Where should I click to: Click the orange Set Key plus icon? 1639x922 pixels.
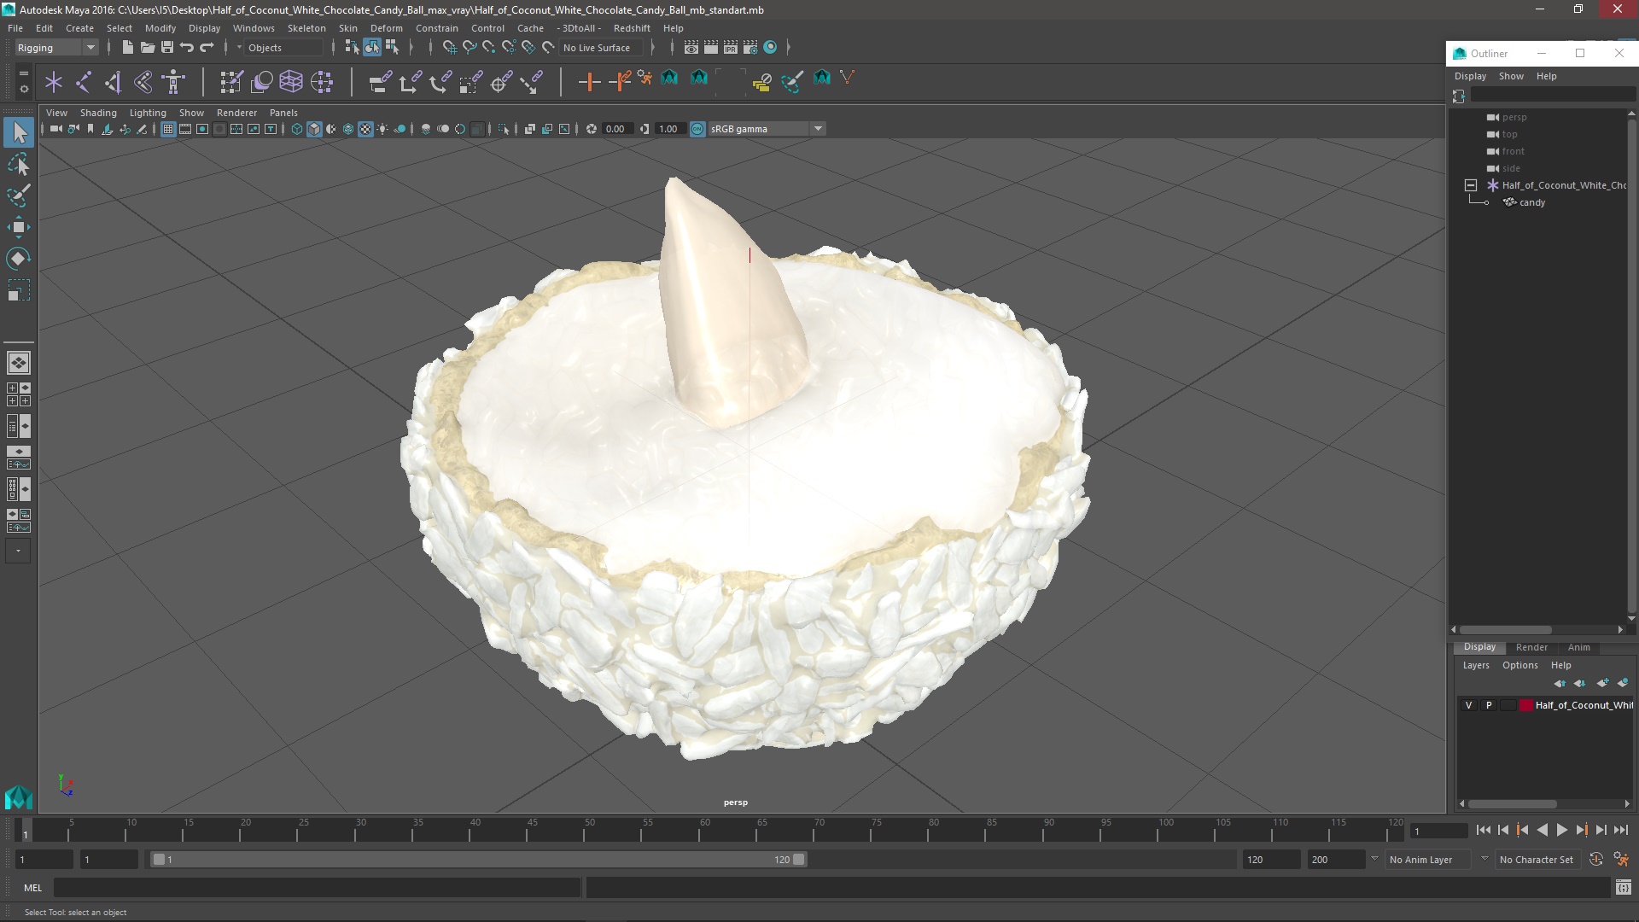click(x=589, y=82)
